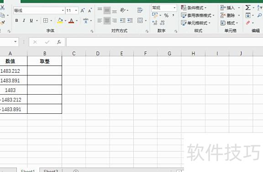This screenshot has width=263, height=172.
Task: Select cell containing 1483.891
Action: click(x=14, y=81)
